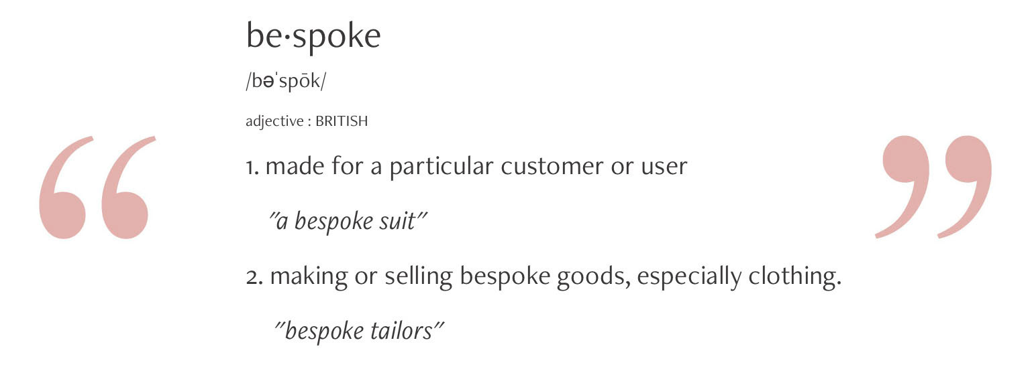Click the first definition's number '1.'
1032x375 pixels.
coord(253,166)
